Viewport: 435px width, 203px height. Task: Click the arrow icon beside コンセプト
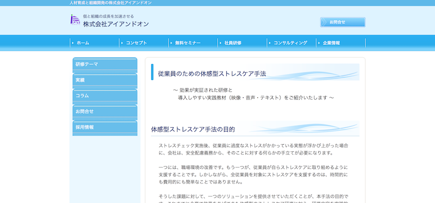tap(122, 43)
